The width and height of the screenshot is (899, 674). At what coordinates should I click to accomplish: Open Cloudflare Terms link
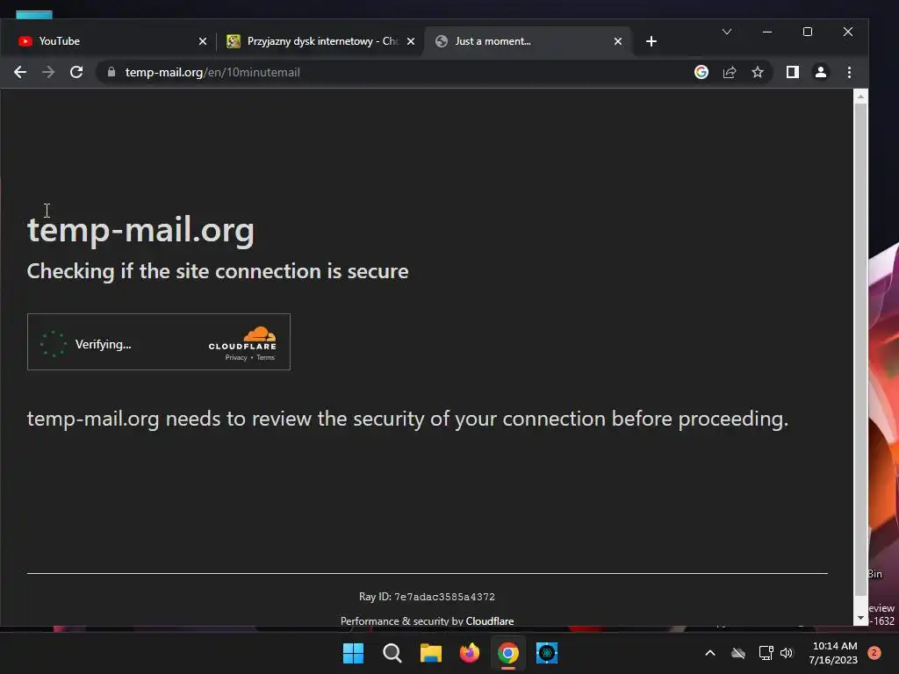[x=265, y=358]
